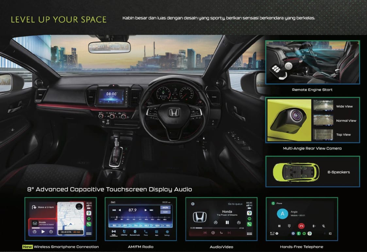Screen dimensions: 367x252
Task: Select the Wide View camera thumbnail
Action: click(323, 106)
